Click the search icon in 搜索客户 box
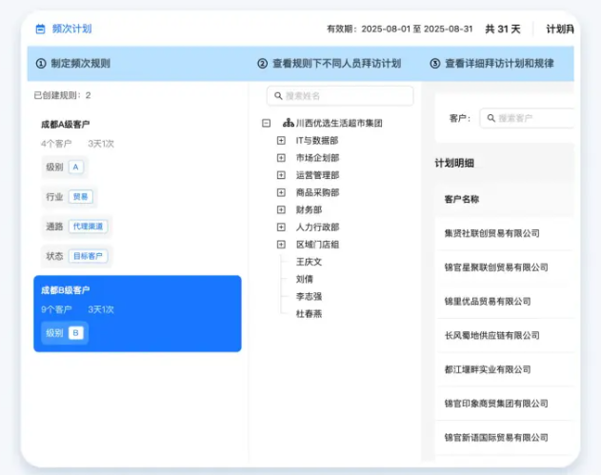Screen dimensions: 601x475 tap(491, 118)
